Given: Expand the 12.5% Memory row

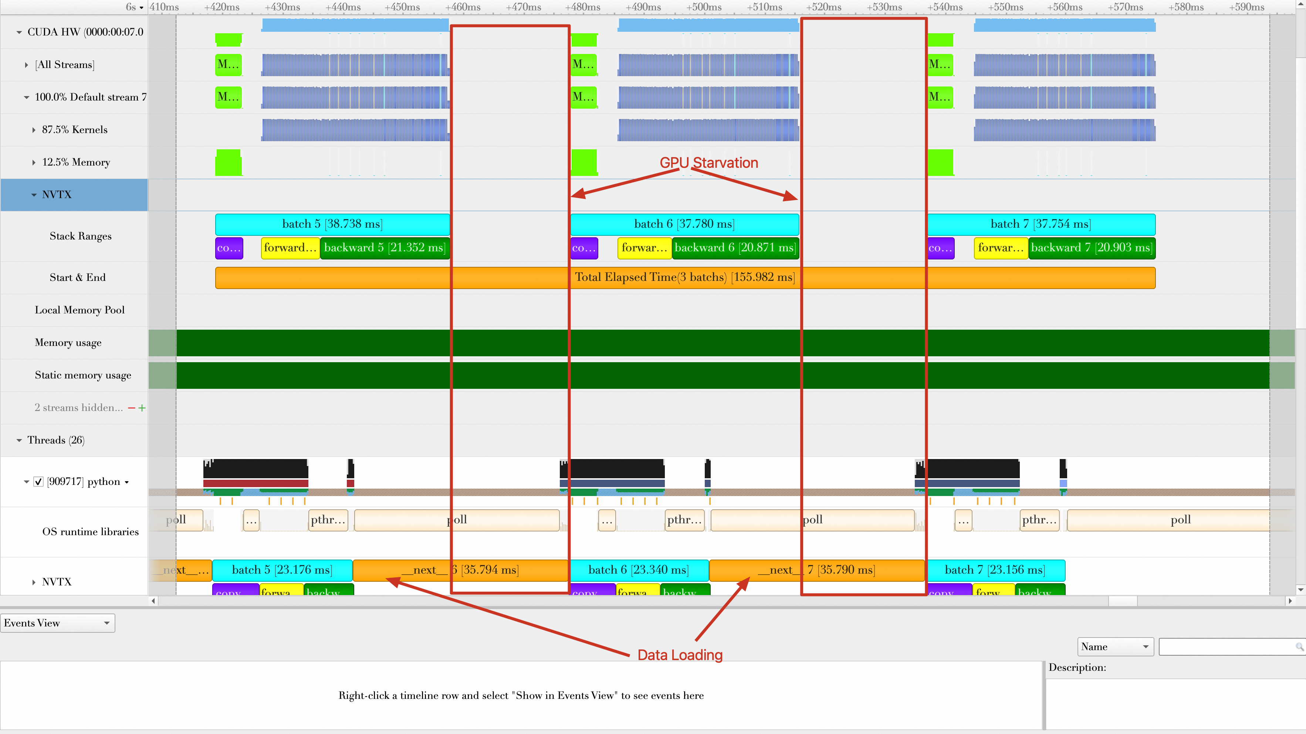Looking at the screenshot, I should (x=34, y=162).
